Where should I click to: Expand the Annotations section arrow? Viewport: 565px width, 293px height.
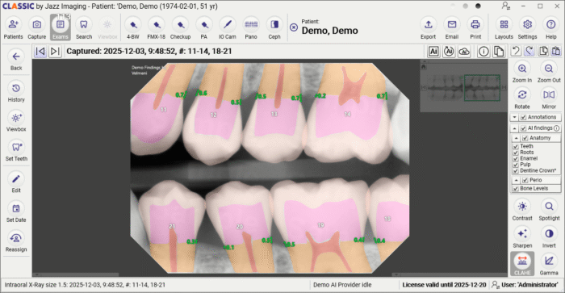click(515, 118)
